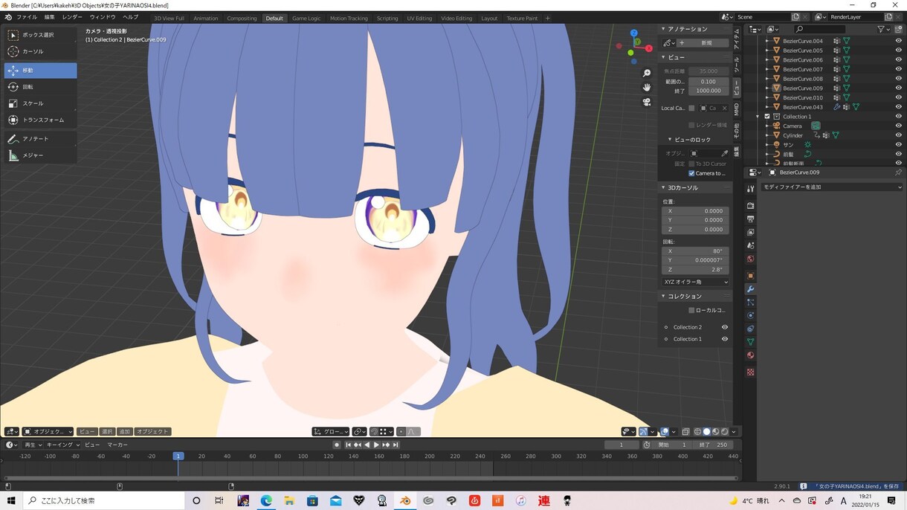This screenshot has width=907, height=510.
Task: Hide BezierCurve.009 with its eye icon
Action: tap(898, 88)
